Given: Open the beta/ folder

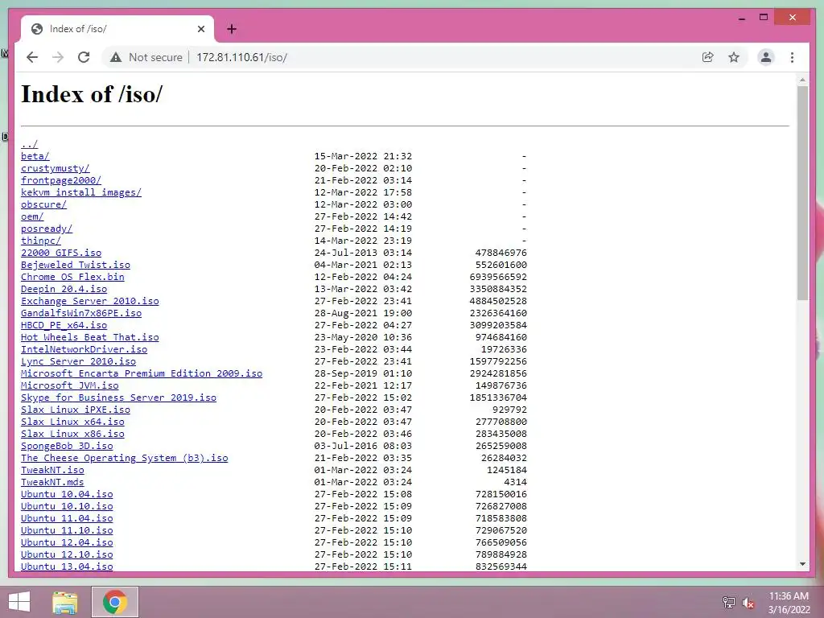Looking at the screenshot, I should 35,156.
